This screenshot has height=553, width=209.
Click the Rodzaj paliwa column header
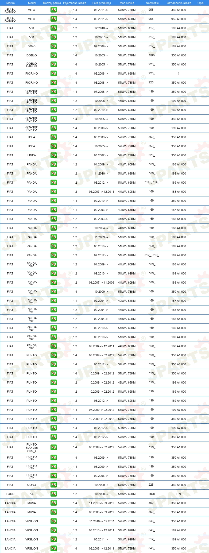52,3
